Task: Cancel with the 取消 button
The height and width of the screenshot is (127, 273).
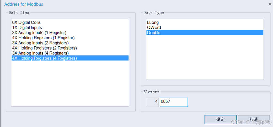Action: pos(254,119)
